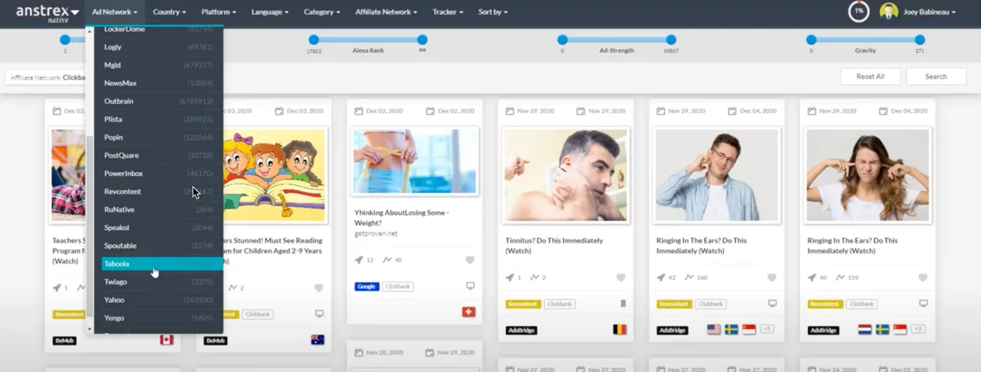Click the Canada flag icon

click(166, 339)
